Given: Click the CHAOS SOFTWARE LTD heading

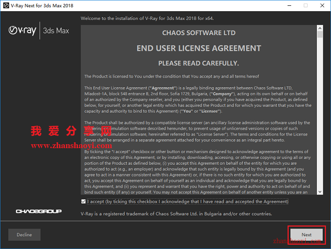Looking at the screenshot, I should (x=199, y=33).
